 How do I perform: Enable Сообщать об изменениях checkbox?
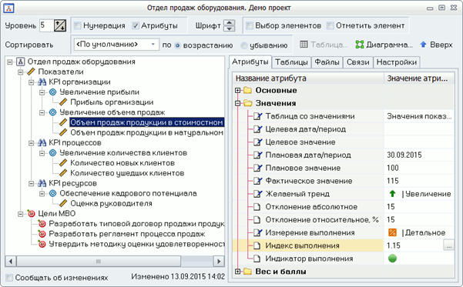coord(9,278)
